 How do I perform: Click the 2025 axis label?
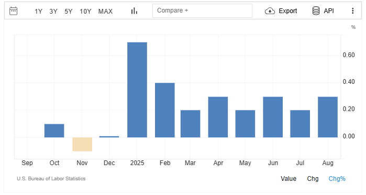[x=137, y=163]
